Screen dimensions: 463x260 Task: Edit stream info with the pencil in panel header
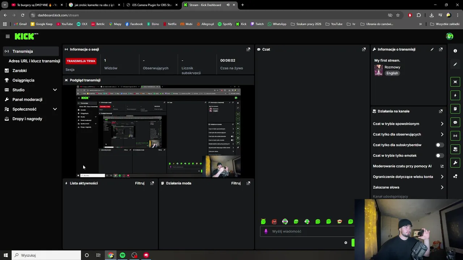coord(432,49)
